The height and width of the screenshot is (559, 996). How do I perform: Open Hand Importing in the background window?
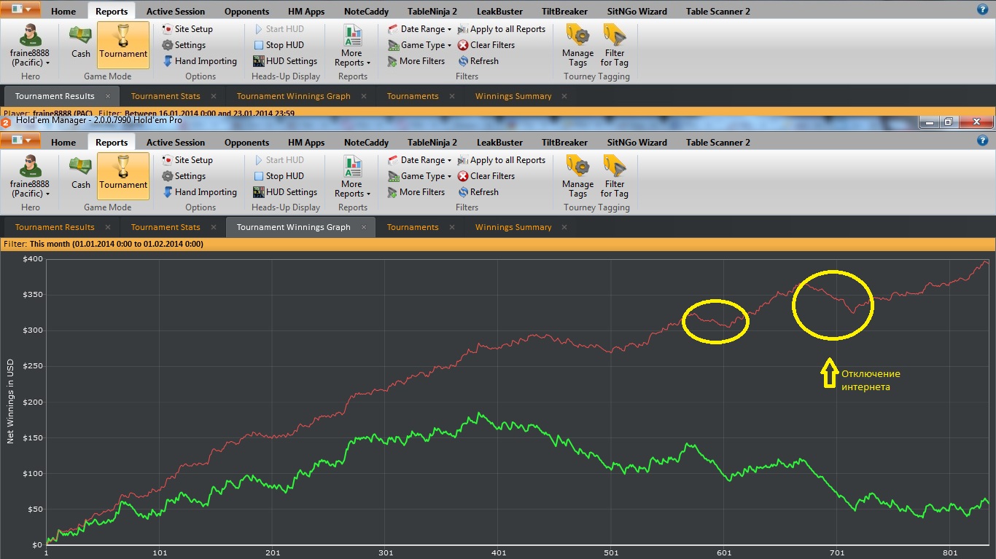click(199, 61)
